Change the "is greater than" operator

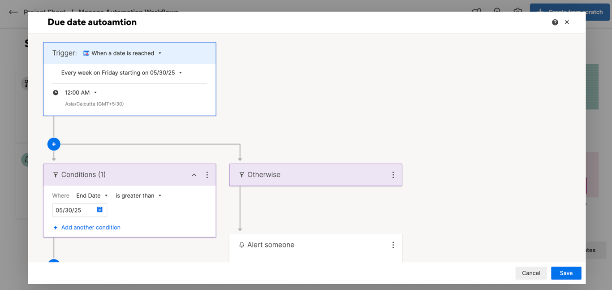(x=138, y=196)
